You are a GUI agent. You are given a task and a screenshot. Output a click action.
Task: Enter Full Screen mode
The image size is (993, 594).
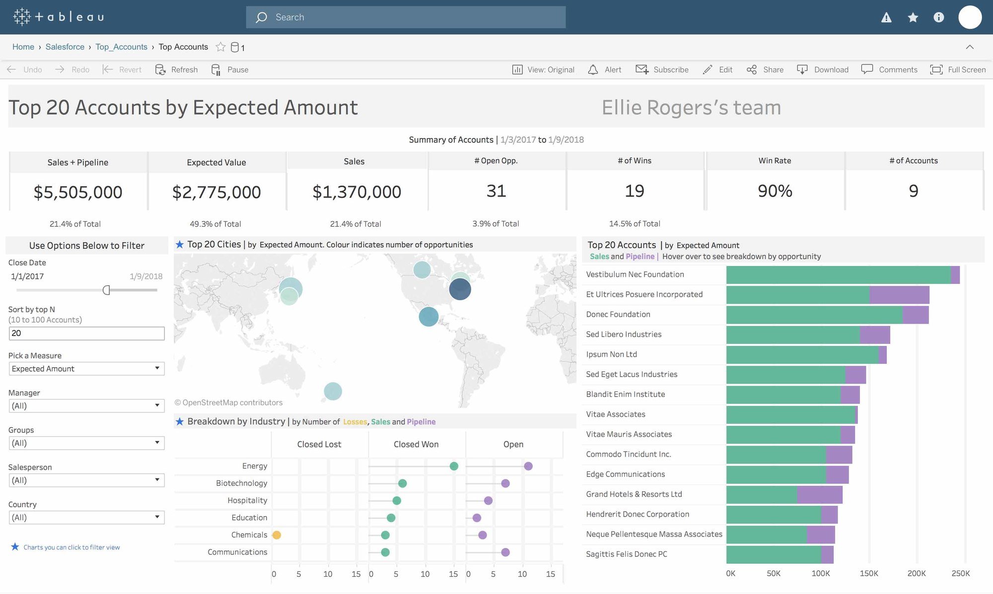click(958, 69)
